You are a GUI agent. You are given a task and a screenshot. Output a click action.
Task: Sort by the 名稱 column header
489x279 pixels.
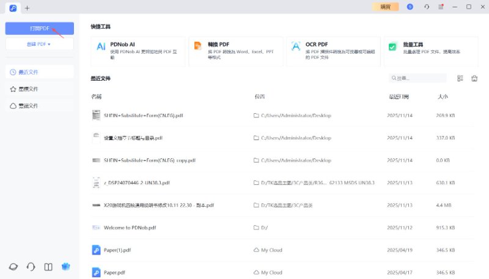(97, 97)
